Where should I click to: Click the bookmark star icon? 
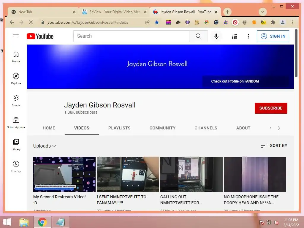(x=157, y=22)
